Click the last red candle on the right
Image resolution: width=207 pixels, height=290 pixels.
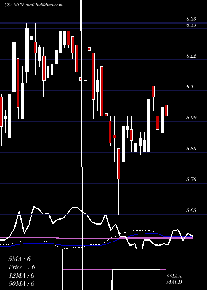(166, 111)
